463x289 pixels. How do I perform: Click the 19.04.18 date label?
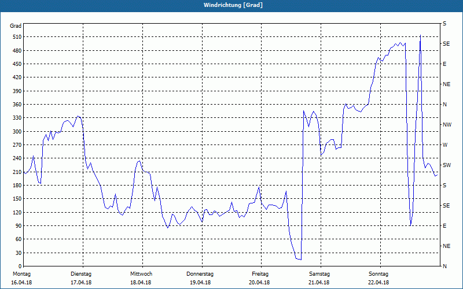coord(200,283)
